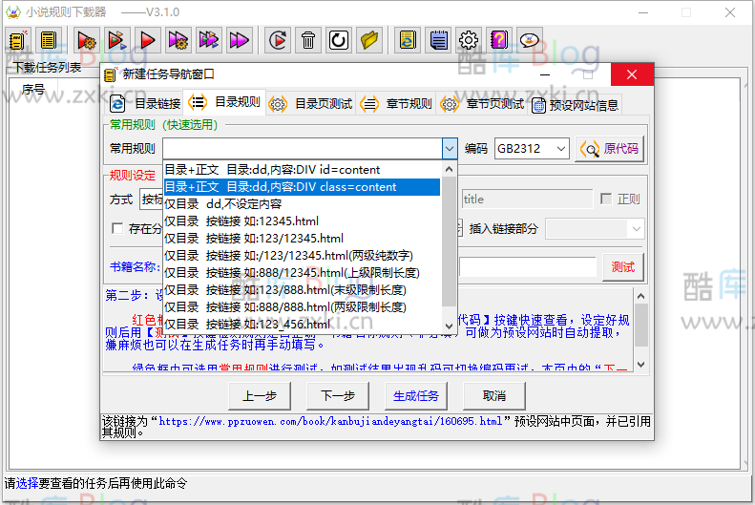Minimize the 新建任务导航窗口 dialog

point(545,74)
